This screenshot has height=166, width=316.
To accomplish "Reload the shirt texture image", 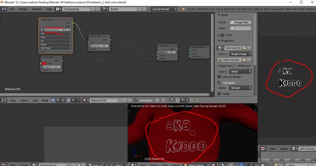I will coord(249,60).
